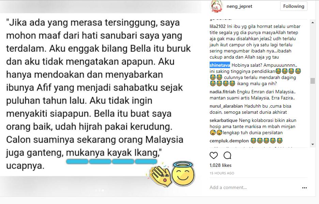
Task: Open cempluk.demplon profile link
Action: [x=229, y=141]
